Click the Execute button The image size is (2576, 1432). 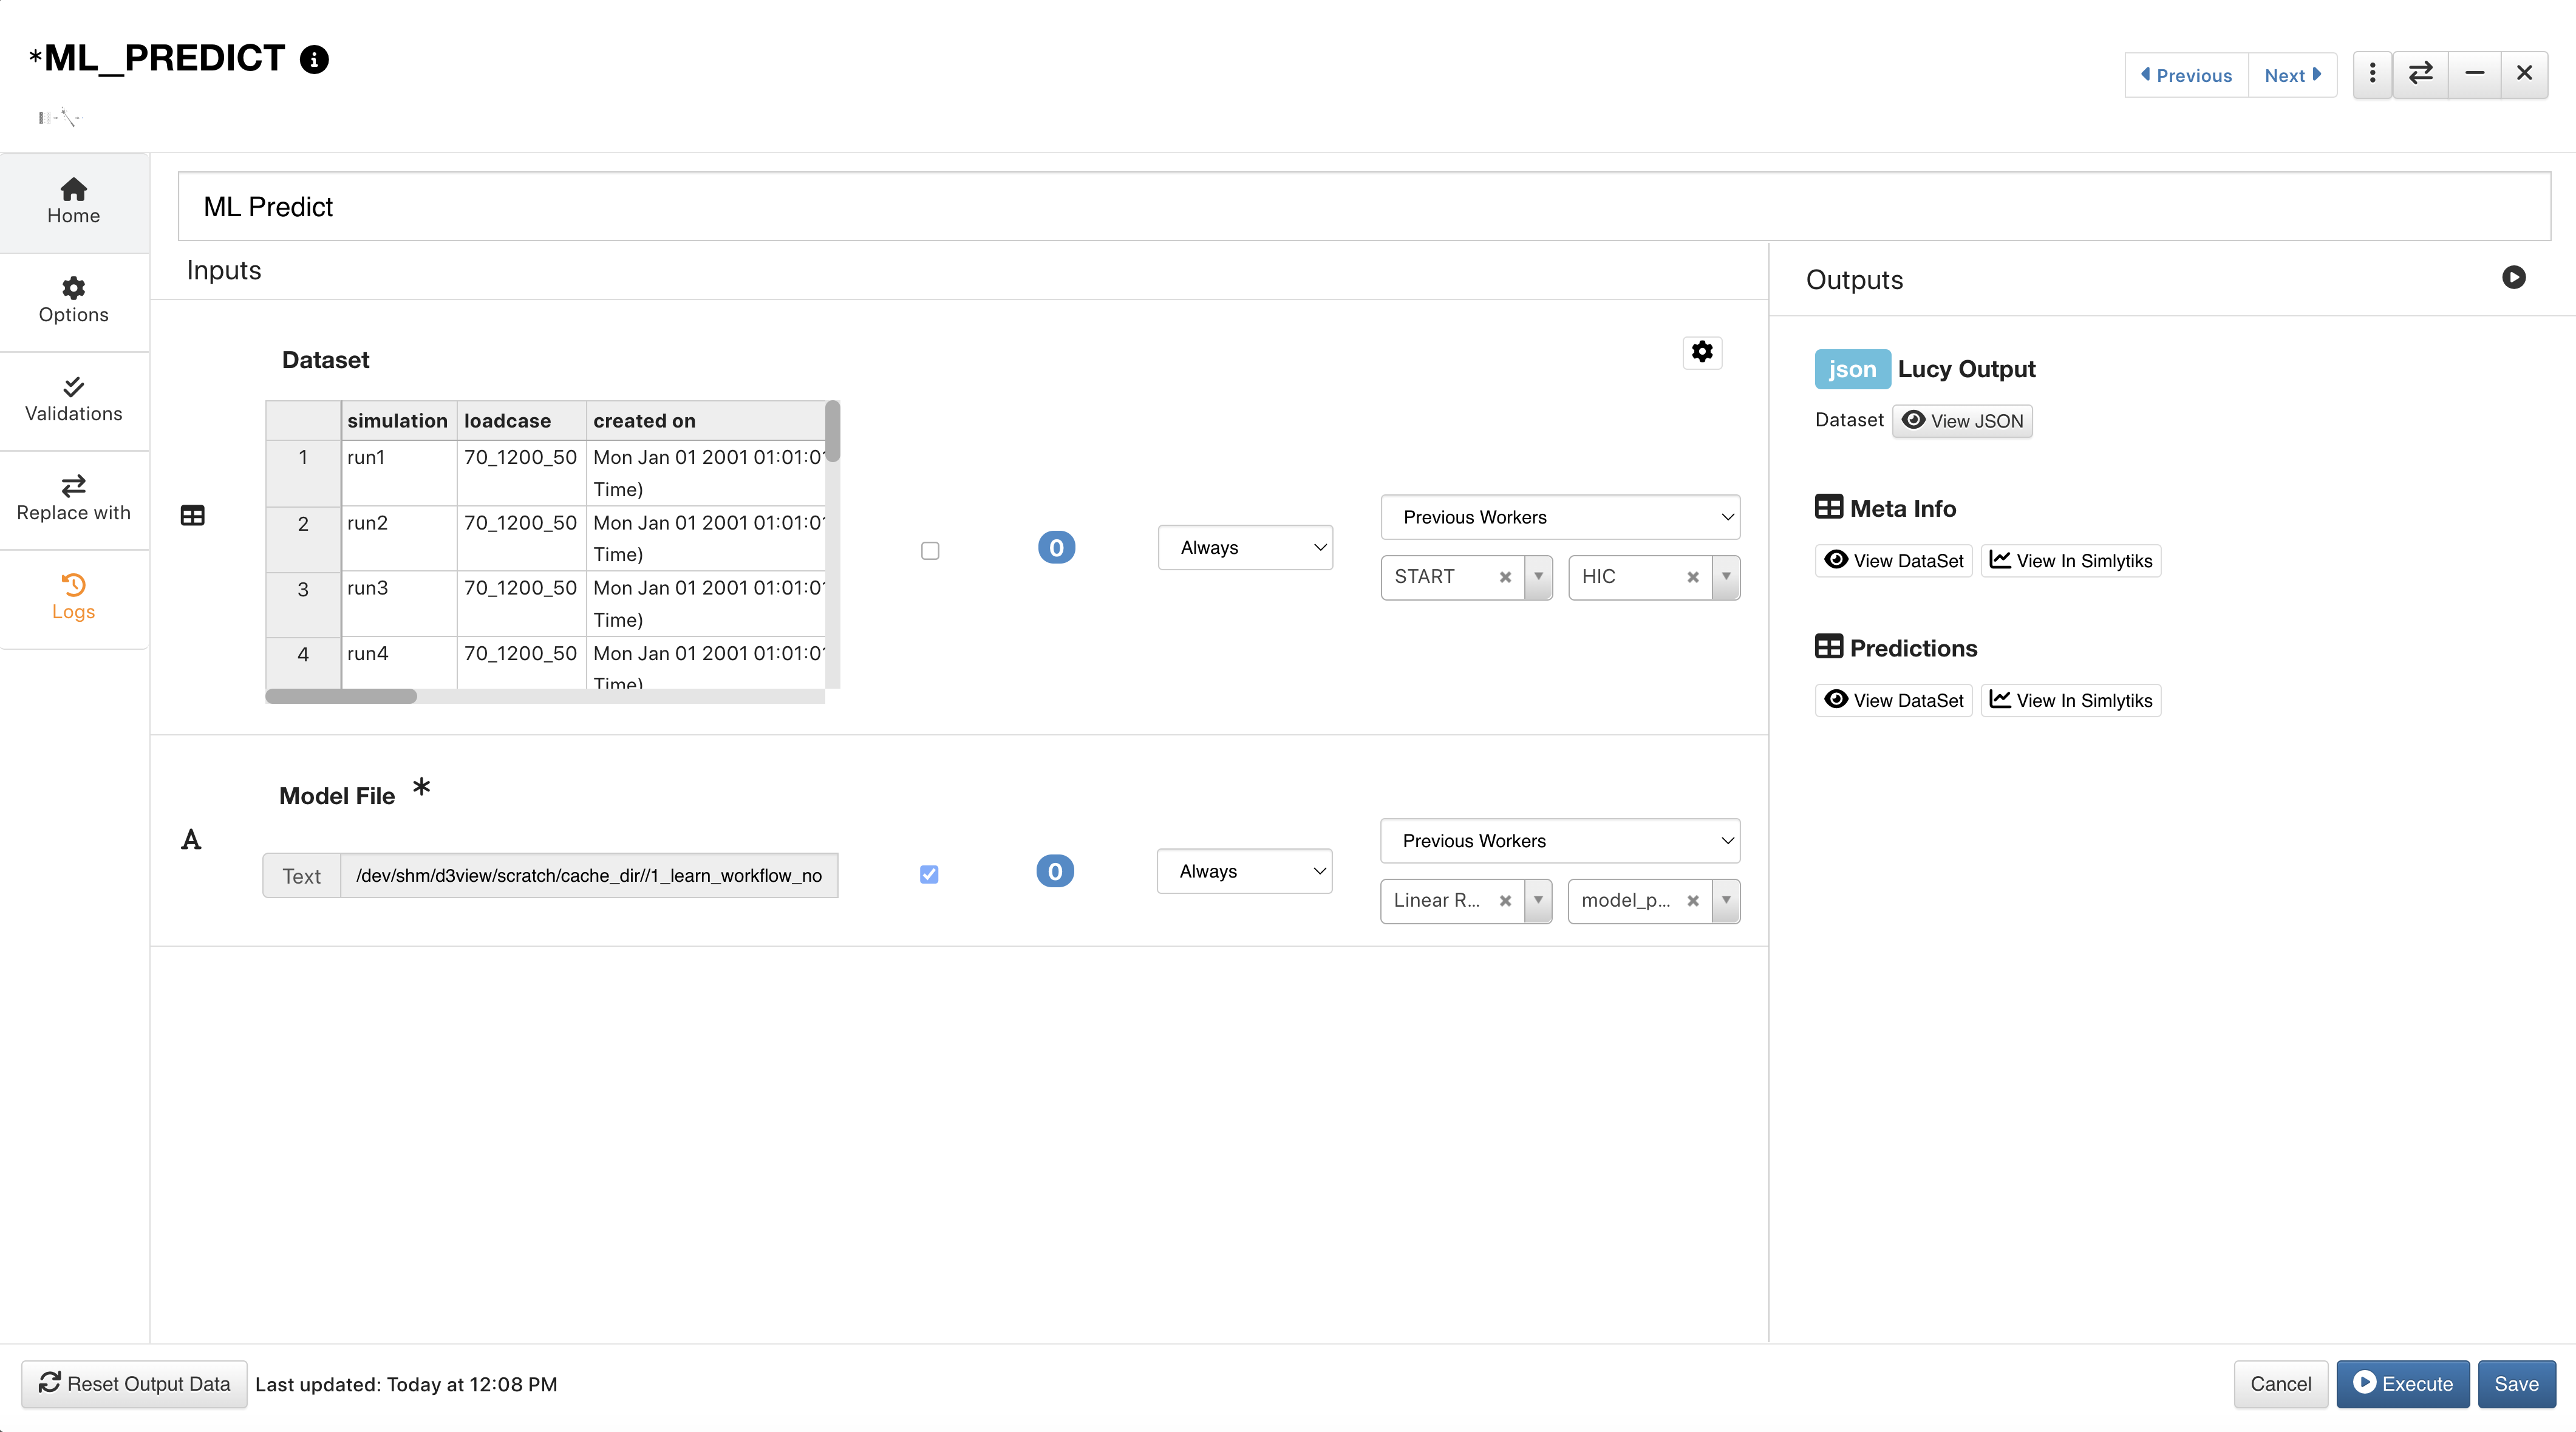(x=2402, y=1384)
